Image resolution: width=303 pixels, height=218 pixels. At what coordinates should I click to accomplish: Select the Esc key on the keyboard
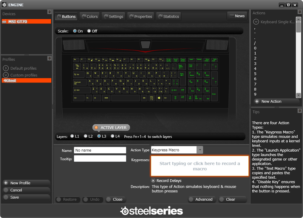(x=76, y=60)
